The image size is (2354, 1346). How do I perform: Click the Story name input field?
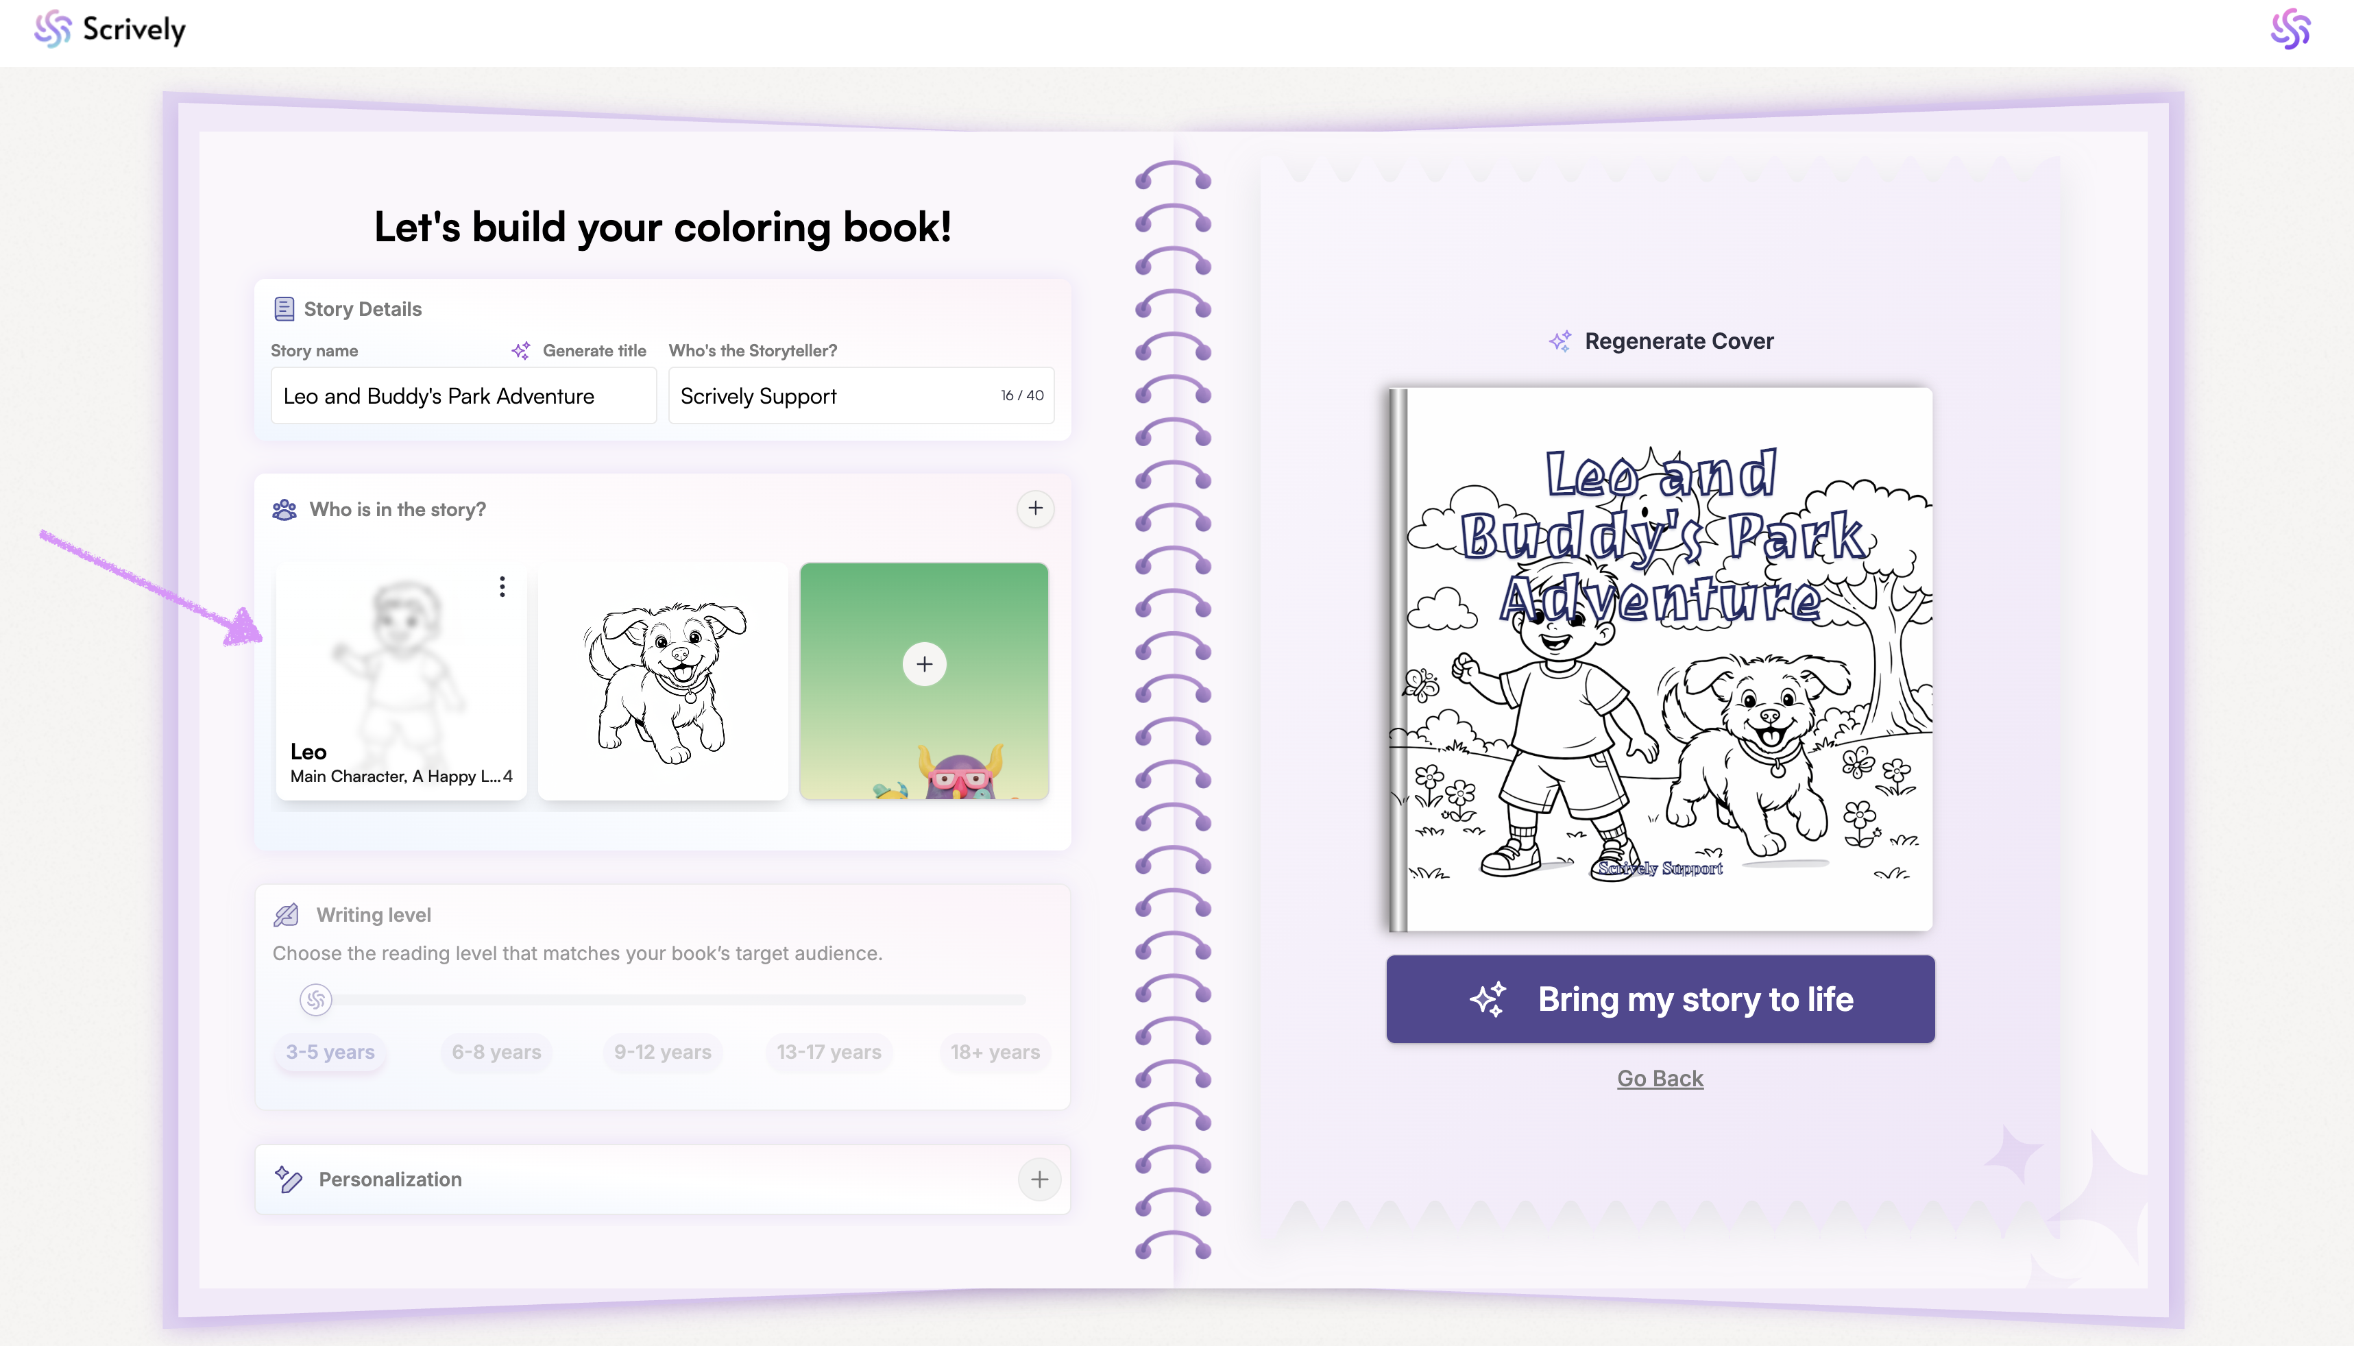tap(463, 395)
